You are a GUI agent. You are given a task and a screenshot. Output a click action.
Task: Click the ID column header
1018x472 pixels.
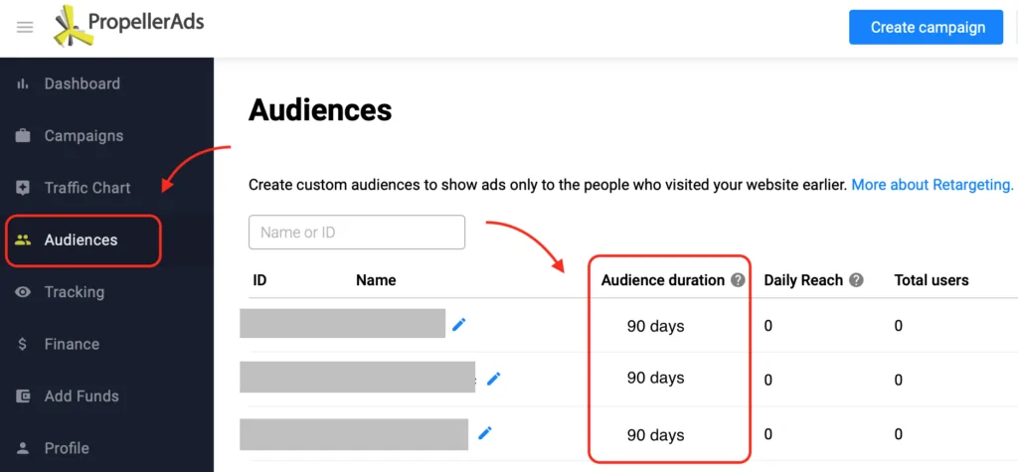click(259, 280)
